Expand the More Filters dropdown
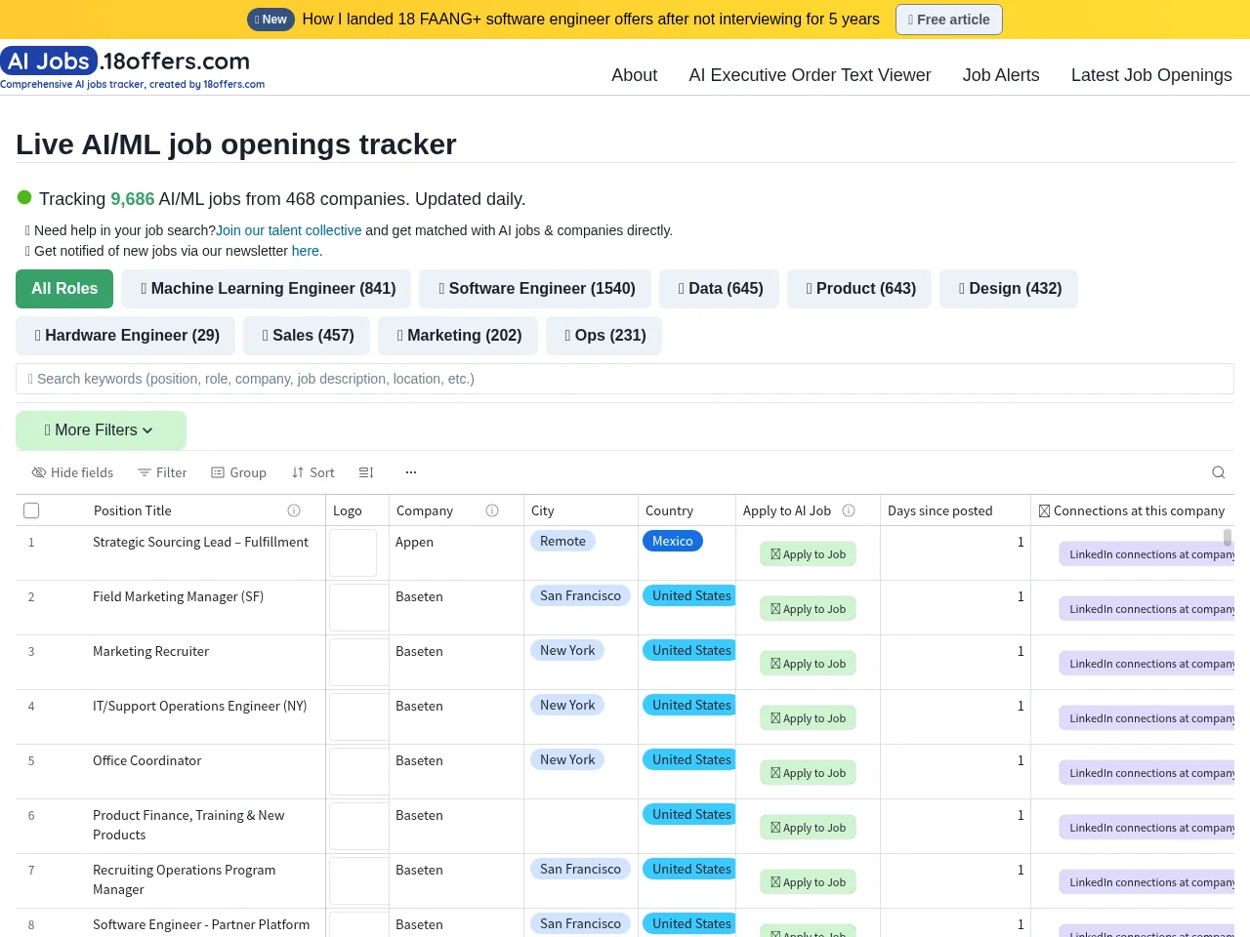 click(101, 430)
